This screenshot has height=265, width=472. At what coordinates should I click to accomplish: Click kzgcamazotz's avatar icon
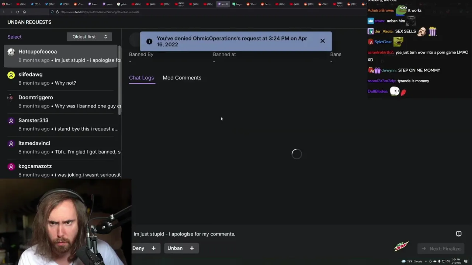11,167
